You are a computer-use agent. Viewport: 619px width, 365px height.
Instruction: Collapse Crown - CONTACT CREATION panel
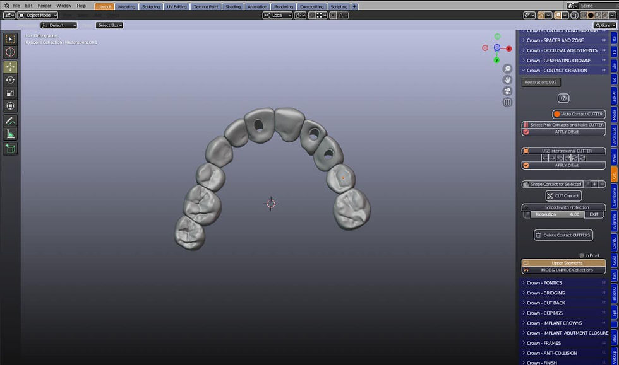(565, 71)
